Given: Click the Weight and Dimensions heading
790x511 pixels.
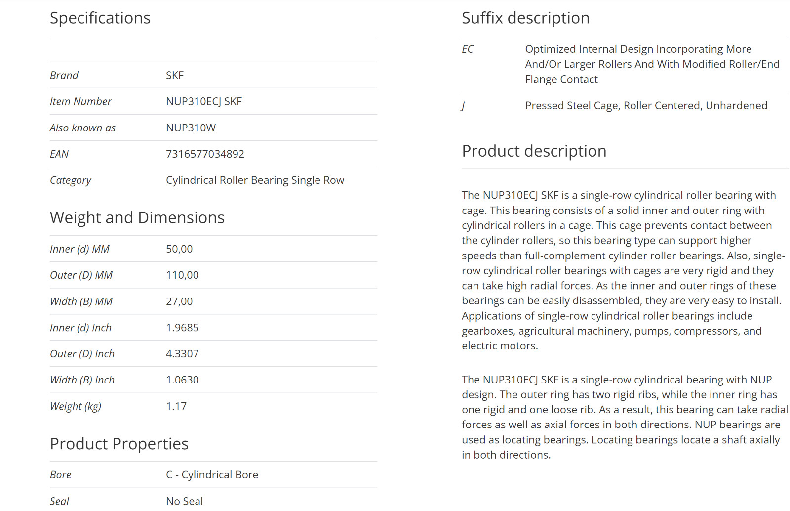Looking at the screenshot, I should (x=137, y=218).
